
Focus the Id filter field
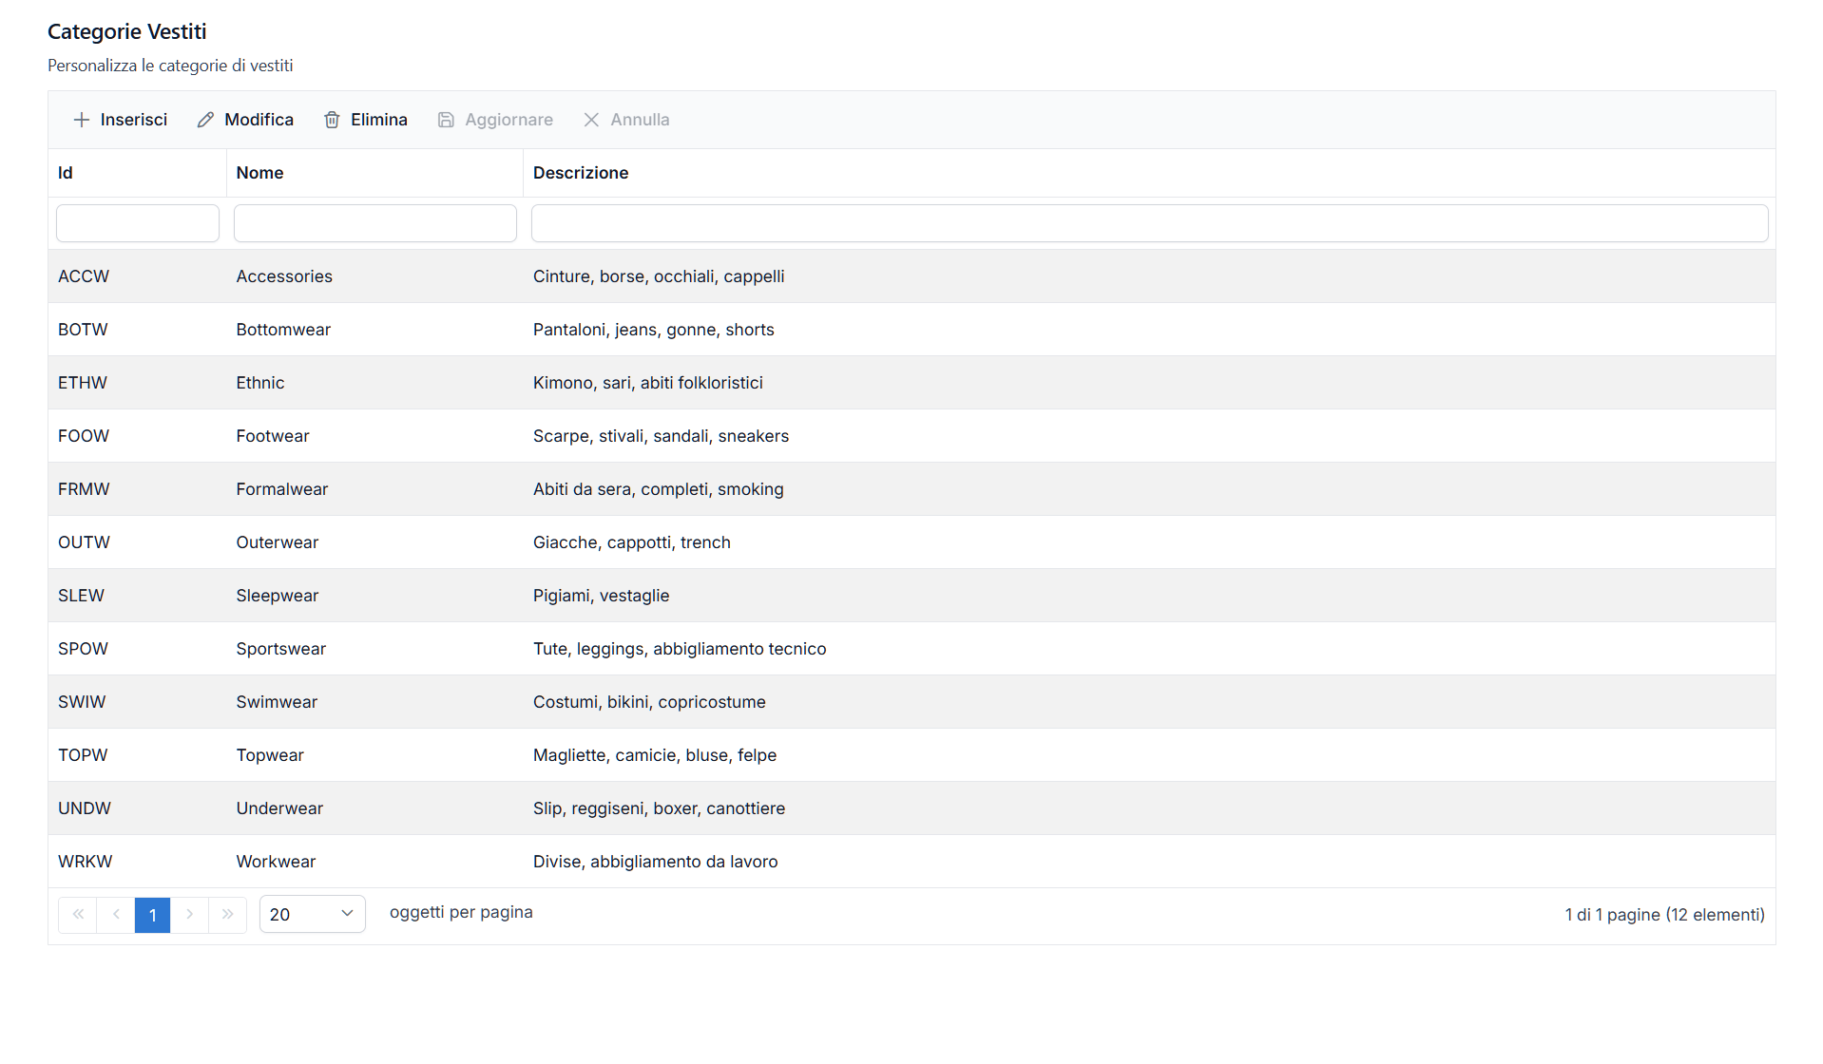[138, 223]
